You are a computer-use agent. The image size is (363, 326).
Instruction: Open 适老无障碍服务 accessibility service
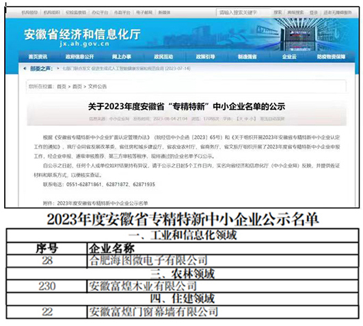[x=338, y=12]
